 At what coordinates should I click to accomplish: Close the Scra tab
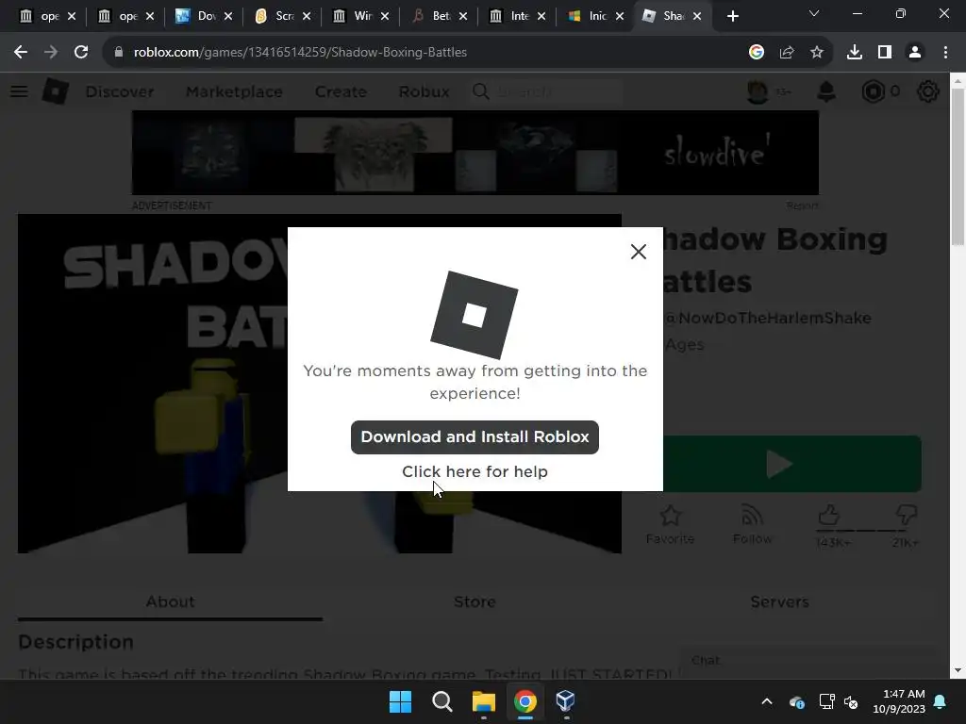(x=307, y=16)
